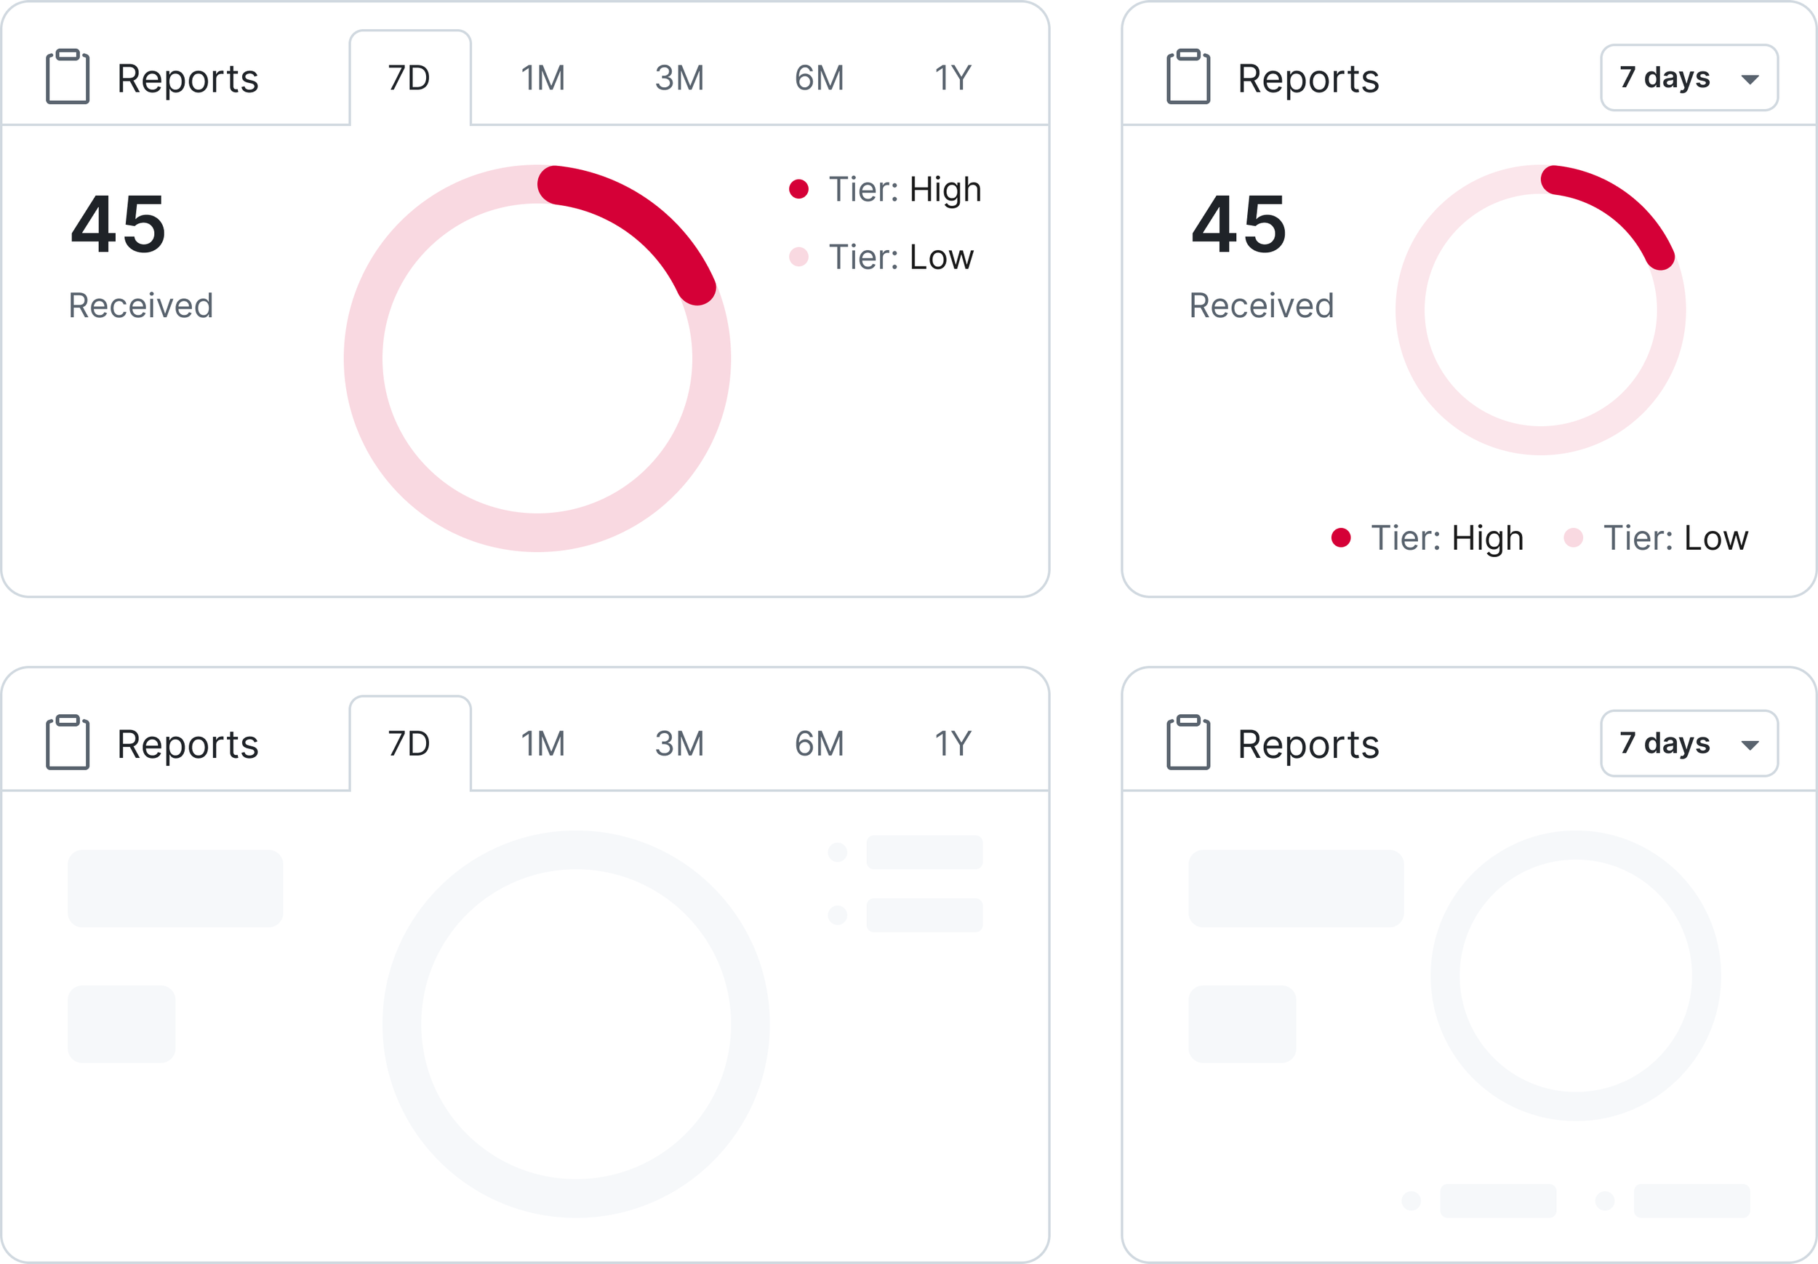Click the clipboard icon in bottom-left loading card

(x=68, y=743)
